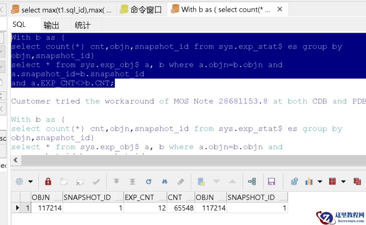Click the linked query tree icon

pyautogui.click(x=252, y=181)
